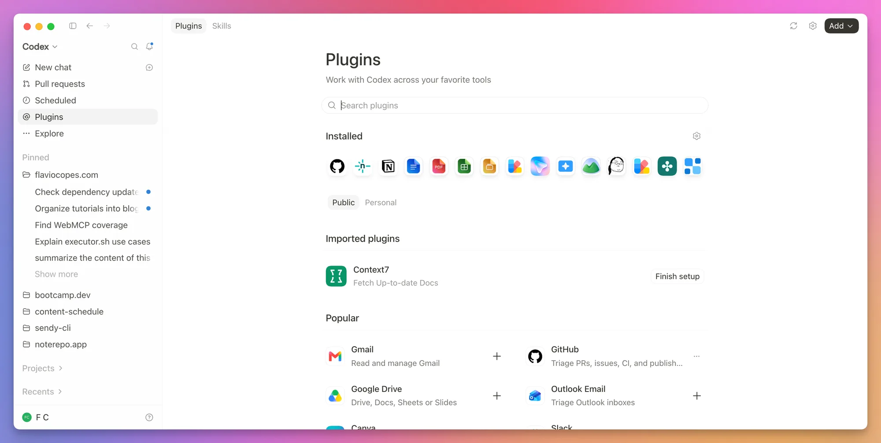
Task: Open the installed GitHub plugin icon
Action: click(337, 166)
